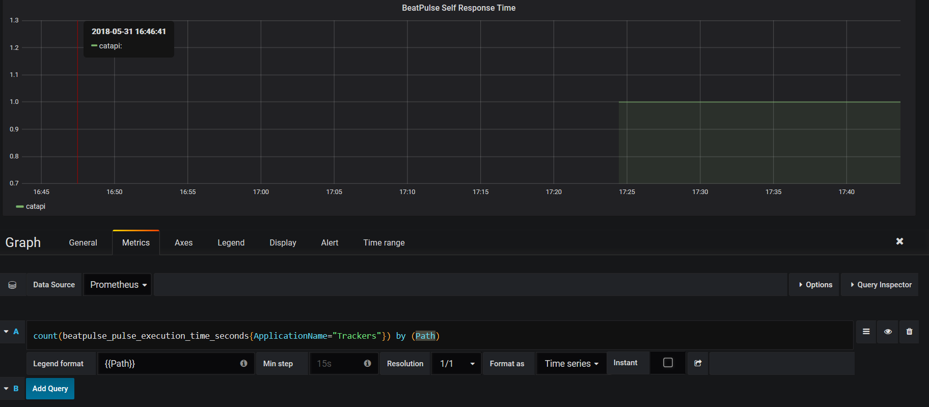This screenshot has height=407, width=929.
Task: Enable the Instant checkbox
Action: point(668,363)
